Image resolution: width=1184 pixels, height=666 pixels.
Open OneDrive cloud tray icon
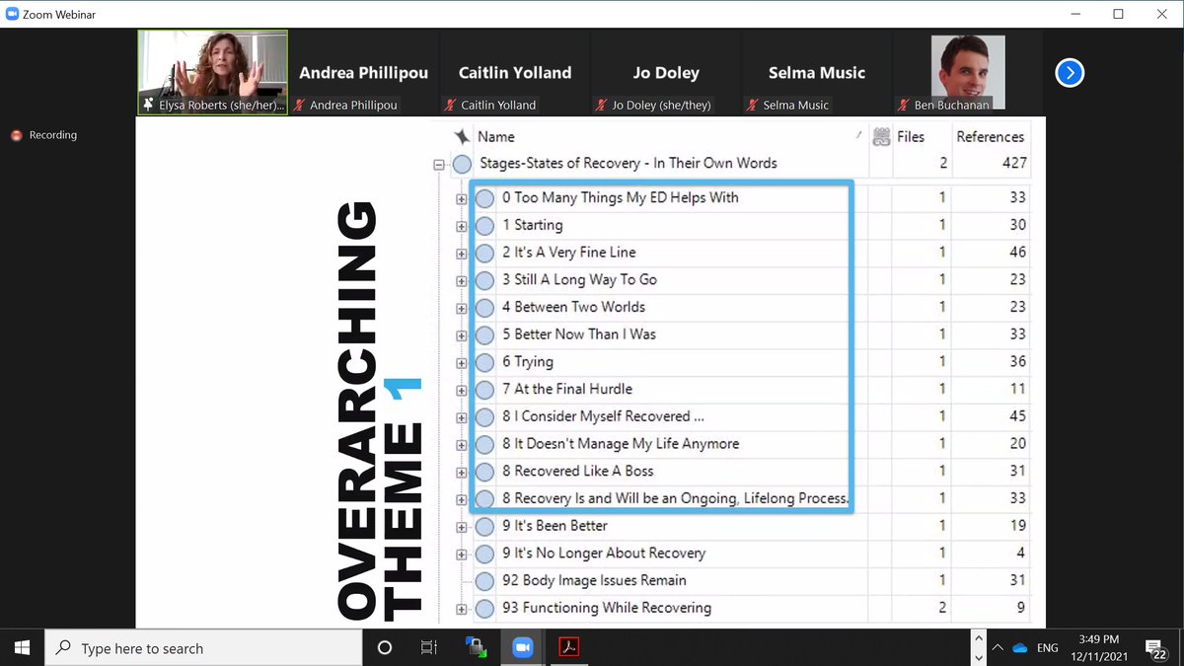click(1020, 648)
